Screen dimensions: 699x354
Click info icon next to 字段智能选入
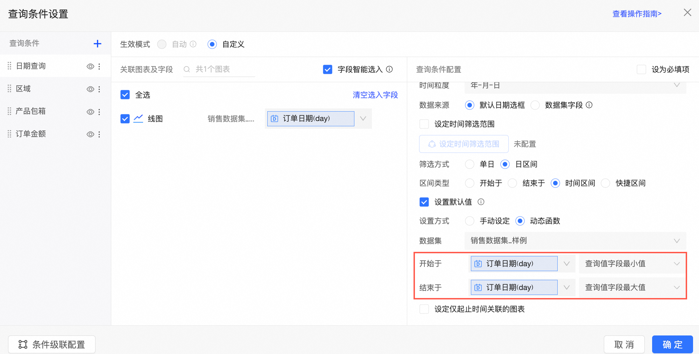389,69
